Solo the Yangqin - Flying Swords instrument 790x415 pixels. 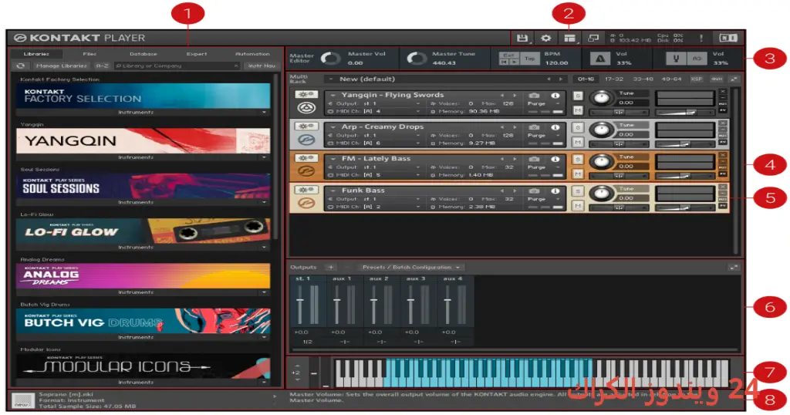point(578,96)
